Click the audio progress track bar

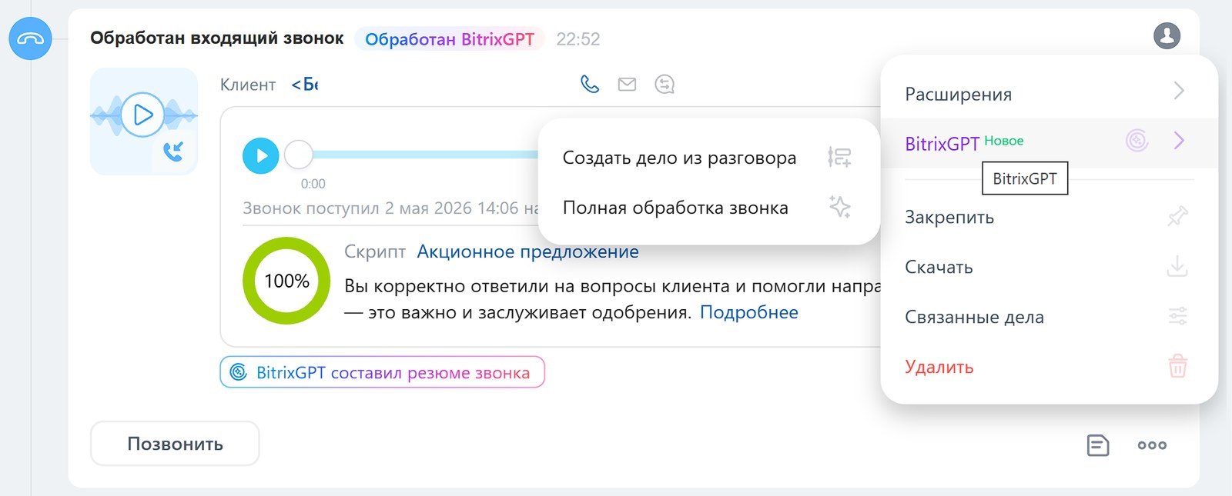(425, 155)
